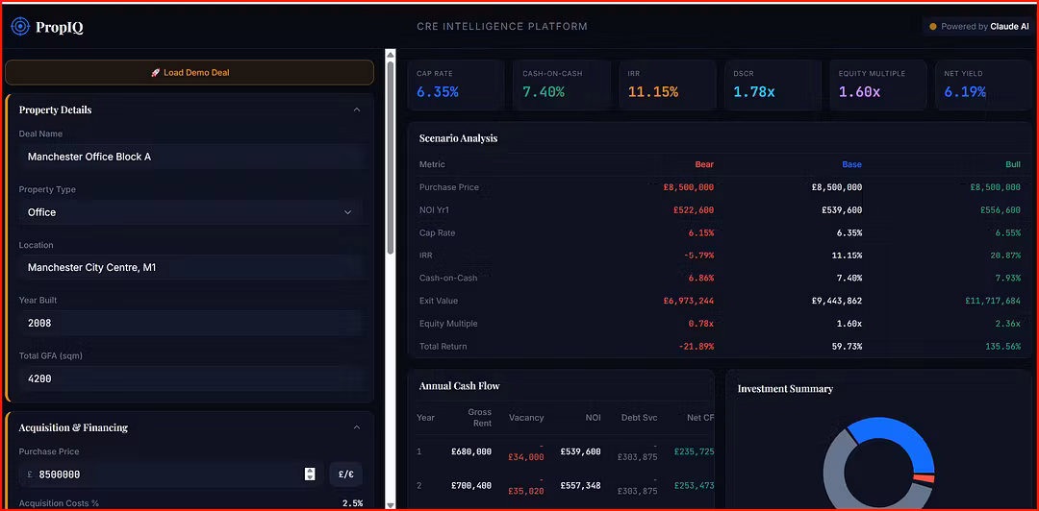This screenshot has width=1039, height=511.
Task: Click the Powered by Claude AI badge
Action: 978,27
